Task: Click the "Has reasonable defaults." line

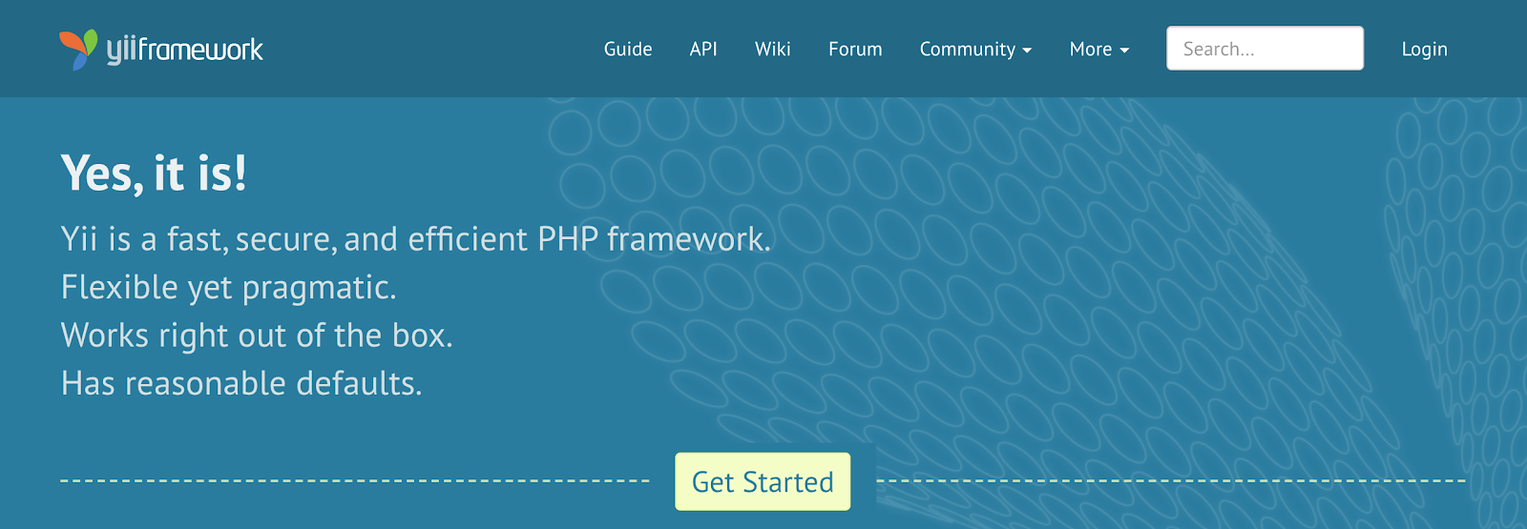Action: pyautogui.click(x=241, y=383)
